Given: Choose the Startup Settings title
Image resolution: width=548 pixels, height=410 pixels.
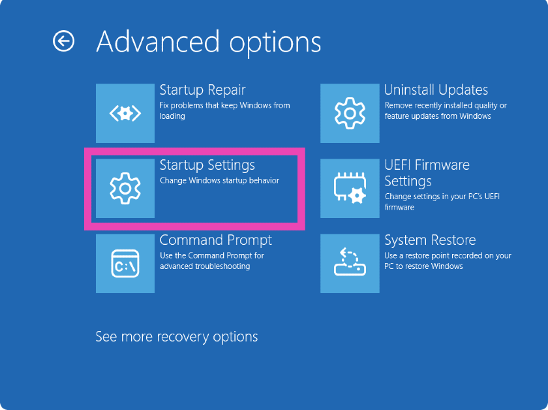Looking at the screenshot, I should (x=207, y=165).
